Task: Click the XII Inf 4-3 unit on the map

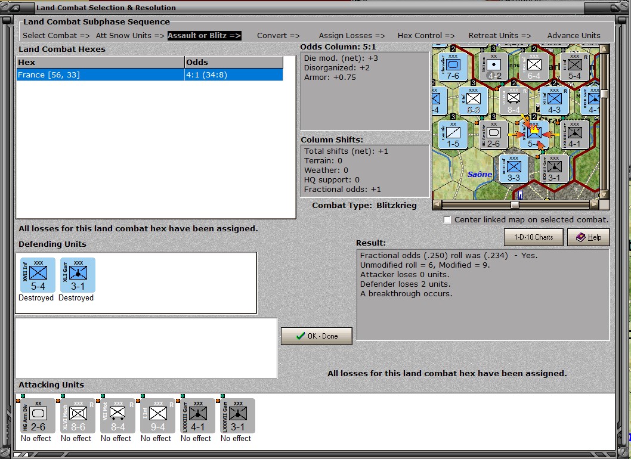Action: (x=554, y=101)
